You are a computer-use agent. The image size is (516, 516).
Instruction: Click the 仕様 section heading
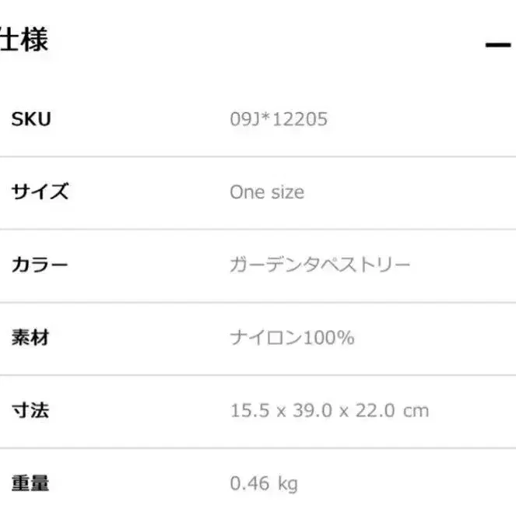(x=23, y=40)
